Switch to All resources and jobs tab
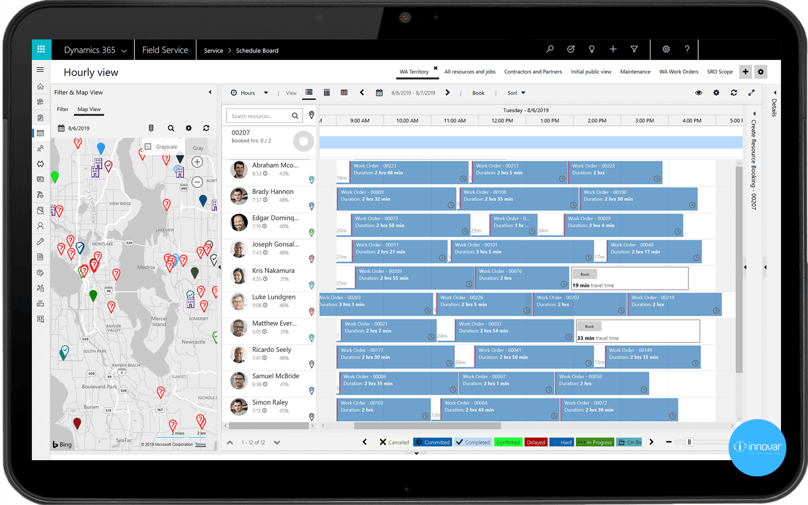The image size is (808, 505). (x=469, y=71)
